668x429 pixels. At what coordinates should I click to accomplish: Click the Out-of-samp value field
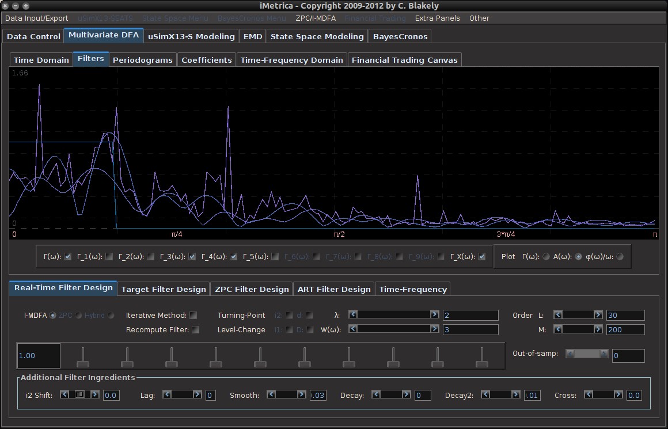[x=628, y=356]
